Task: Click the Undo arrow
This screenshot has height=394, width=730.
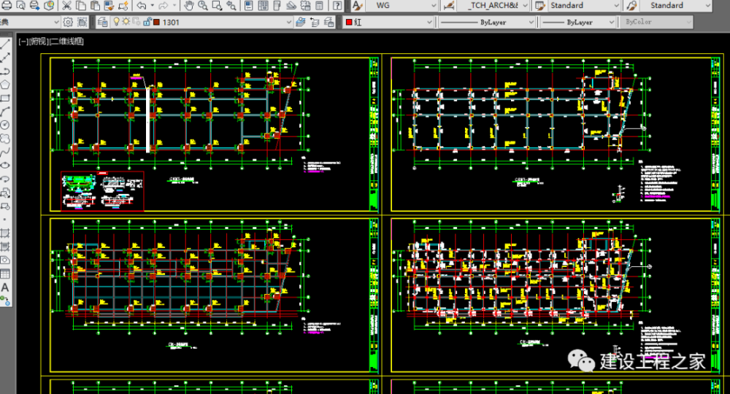Action: 142,6
